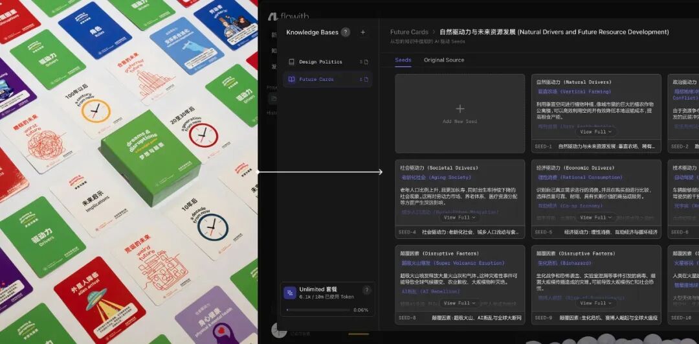Select the Future Cards knowledge base
Image resolution: width=699 pixels, height=344 pixels.
click(x=327, y=80)
